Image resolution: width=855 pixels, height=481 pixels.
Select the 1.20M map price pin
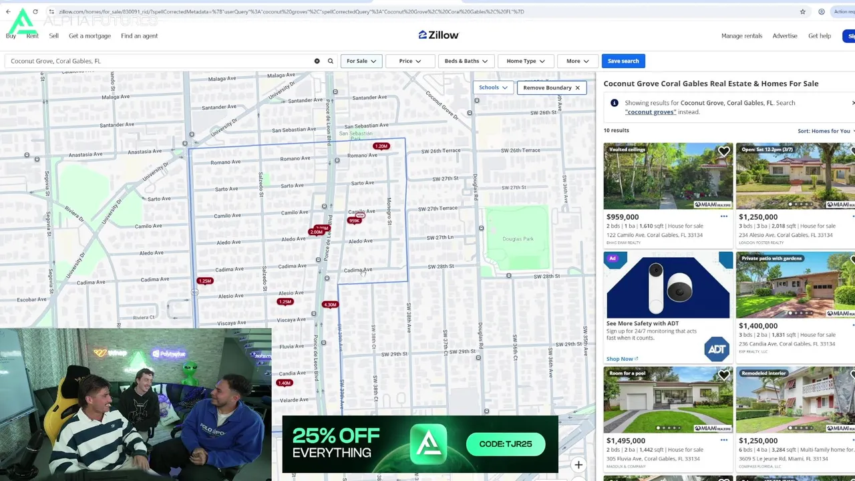(x=381, y=146)
